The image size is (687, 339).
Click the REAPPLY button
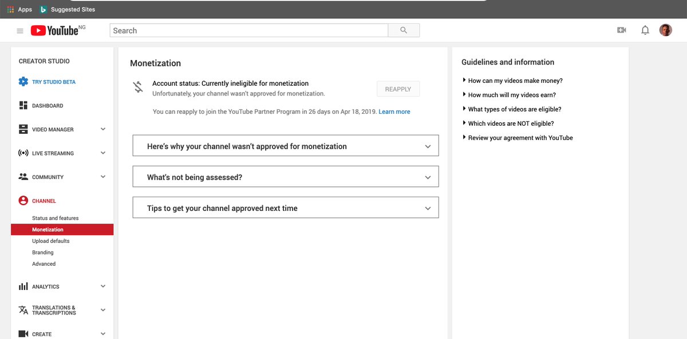[x=398, y=89]
